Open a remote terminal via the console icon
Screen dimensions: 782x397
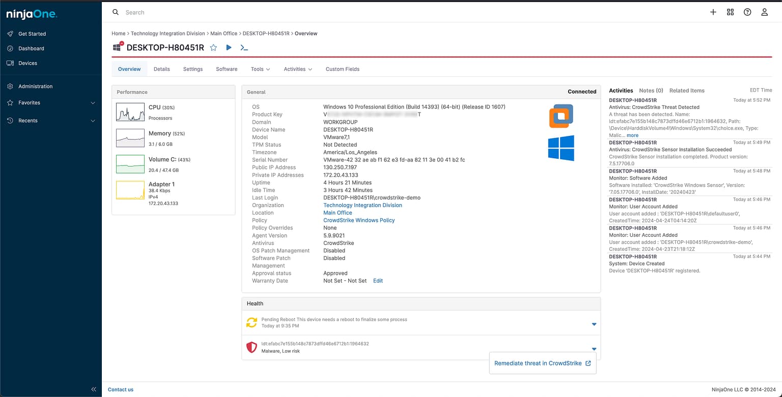tap(244, 47)
